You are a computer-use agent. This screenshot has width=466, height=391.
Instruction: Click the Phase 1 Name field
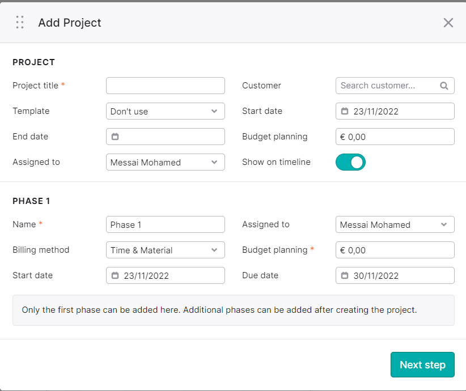tap(165, 224)
